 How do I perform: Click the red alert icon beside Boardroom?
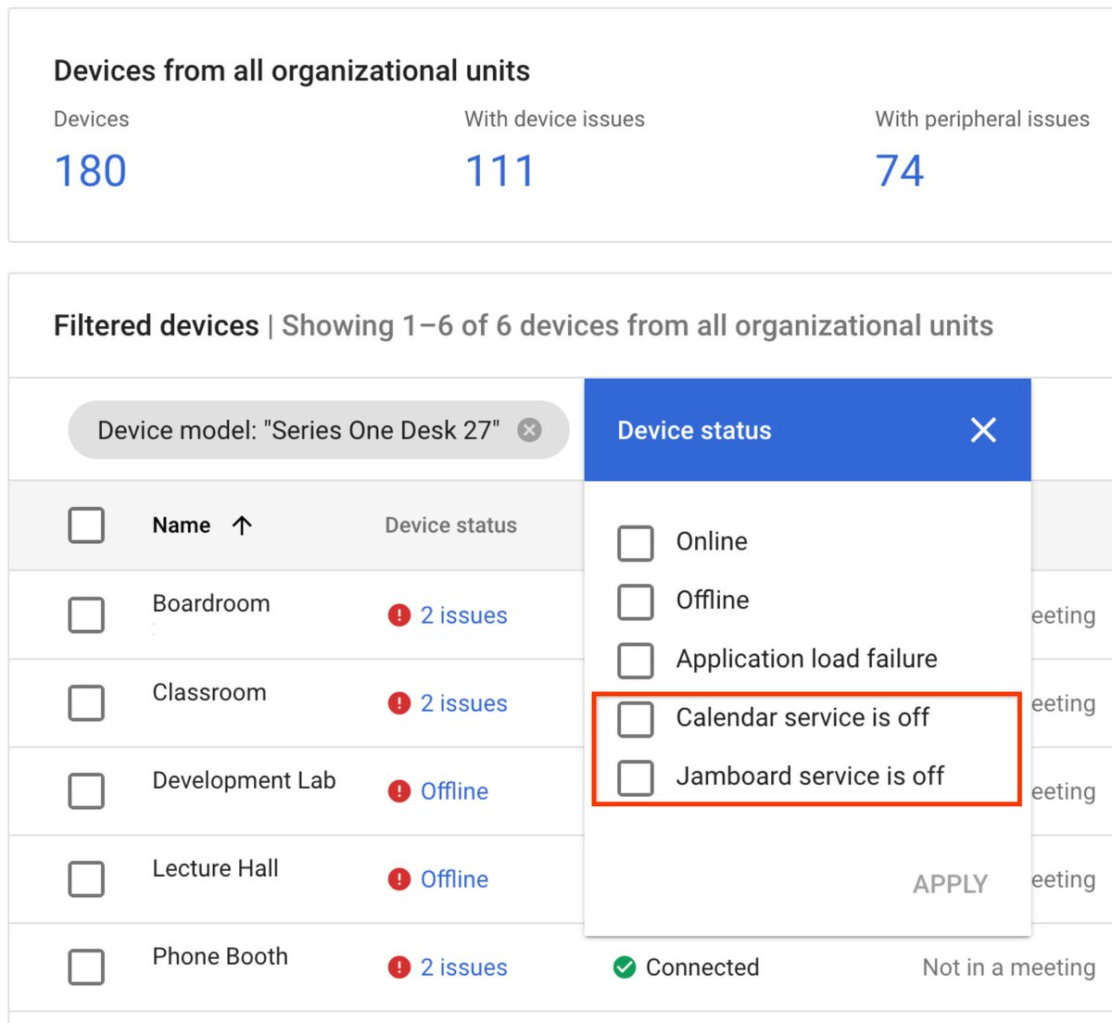tap(398, 614)
